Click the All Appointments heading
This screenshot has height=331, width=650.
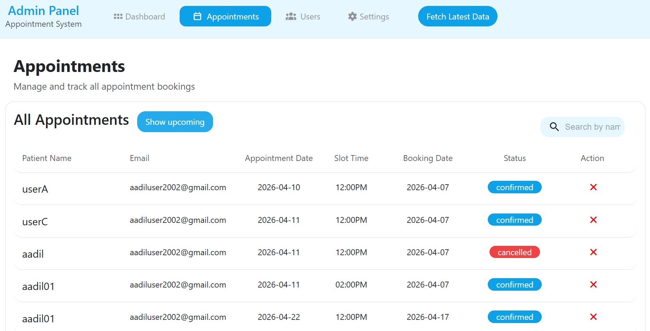click(71, 120)
